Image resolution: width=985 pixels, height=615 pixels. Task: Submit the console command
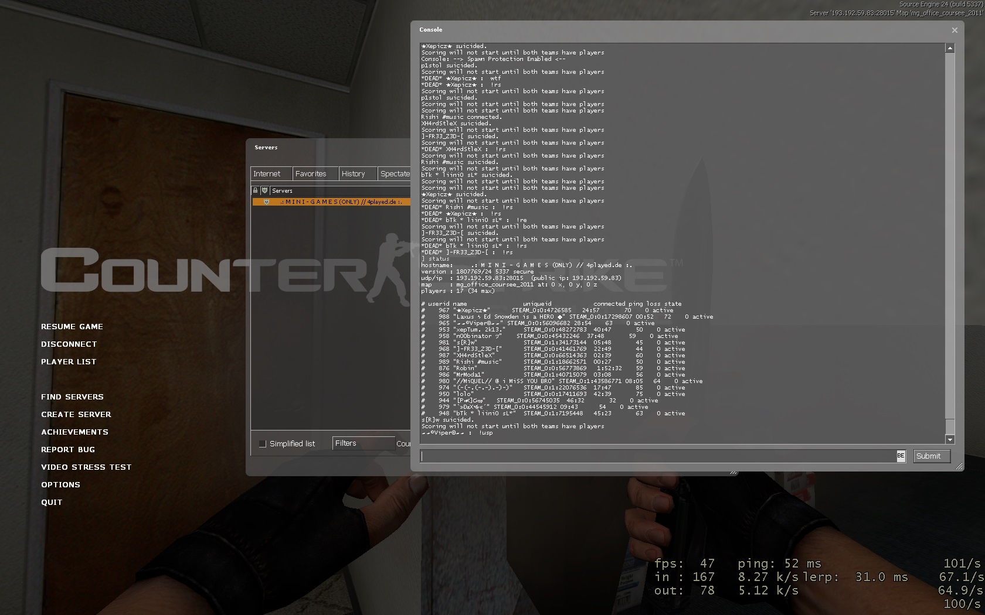click(x=932, y=456)
